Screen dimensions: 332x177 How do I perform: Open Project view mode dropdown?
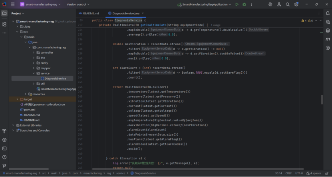point(18,13)
